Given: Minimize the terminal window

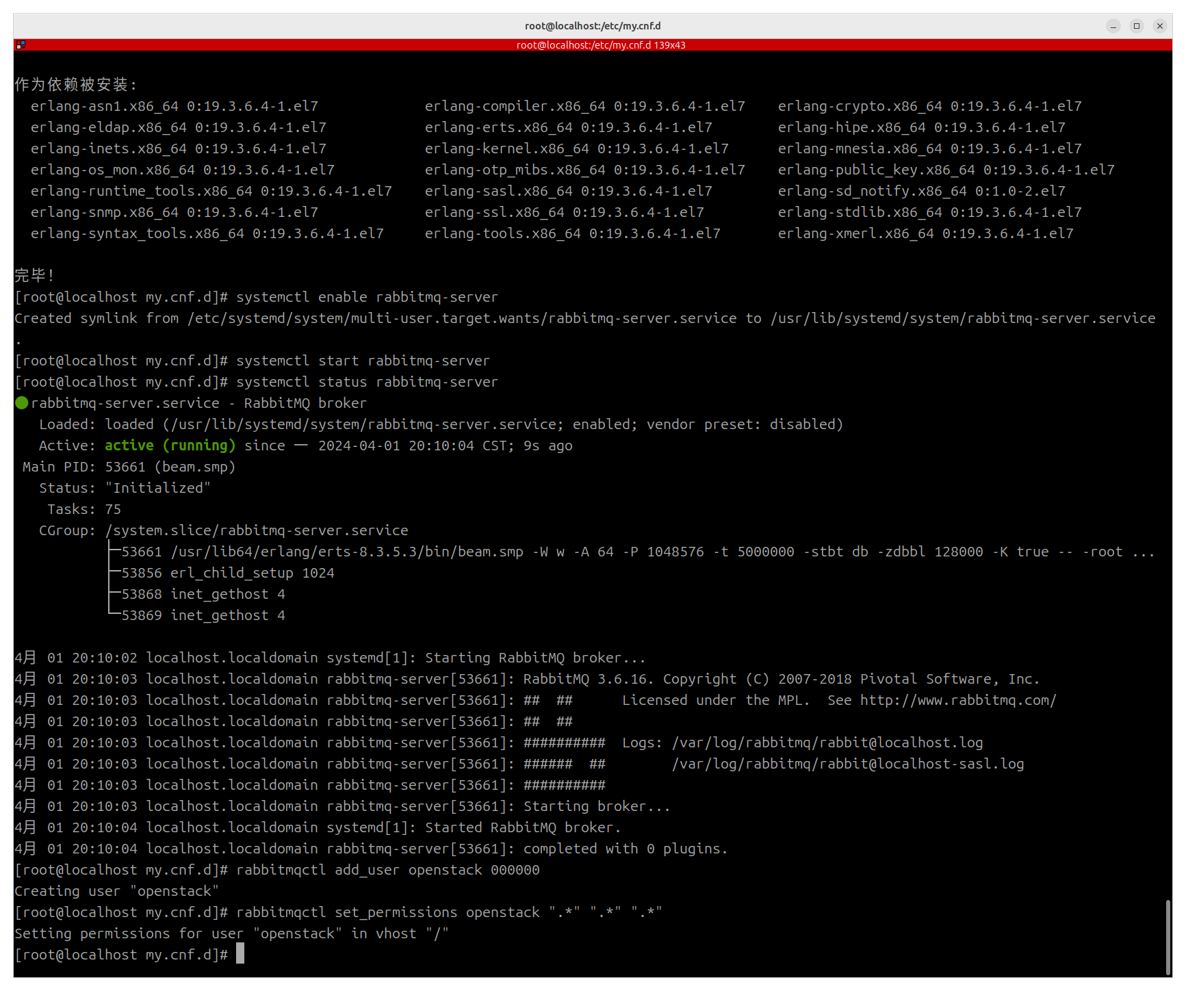Looking at the screenshot, I should 1113,26.
